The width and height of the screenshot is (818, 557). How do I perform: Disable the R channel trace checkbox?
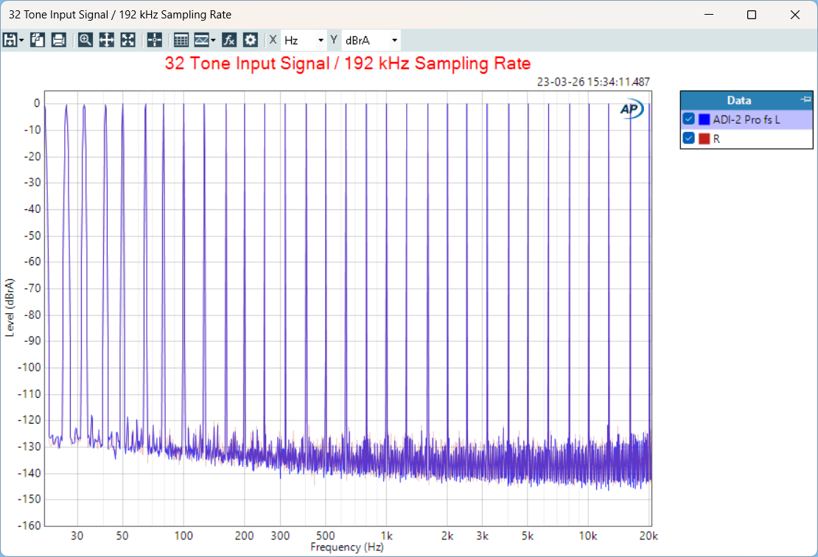tap(688, 138)
